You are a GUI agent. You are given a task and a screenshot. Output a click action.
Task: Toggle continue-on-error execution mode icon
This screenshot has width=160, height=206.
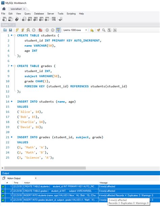[x=41, y=30]
